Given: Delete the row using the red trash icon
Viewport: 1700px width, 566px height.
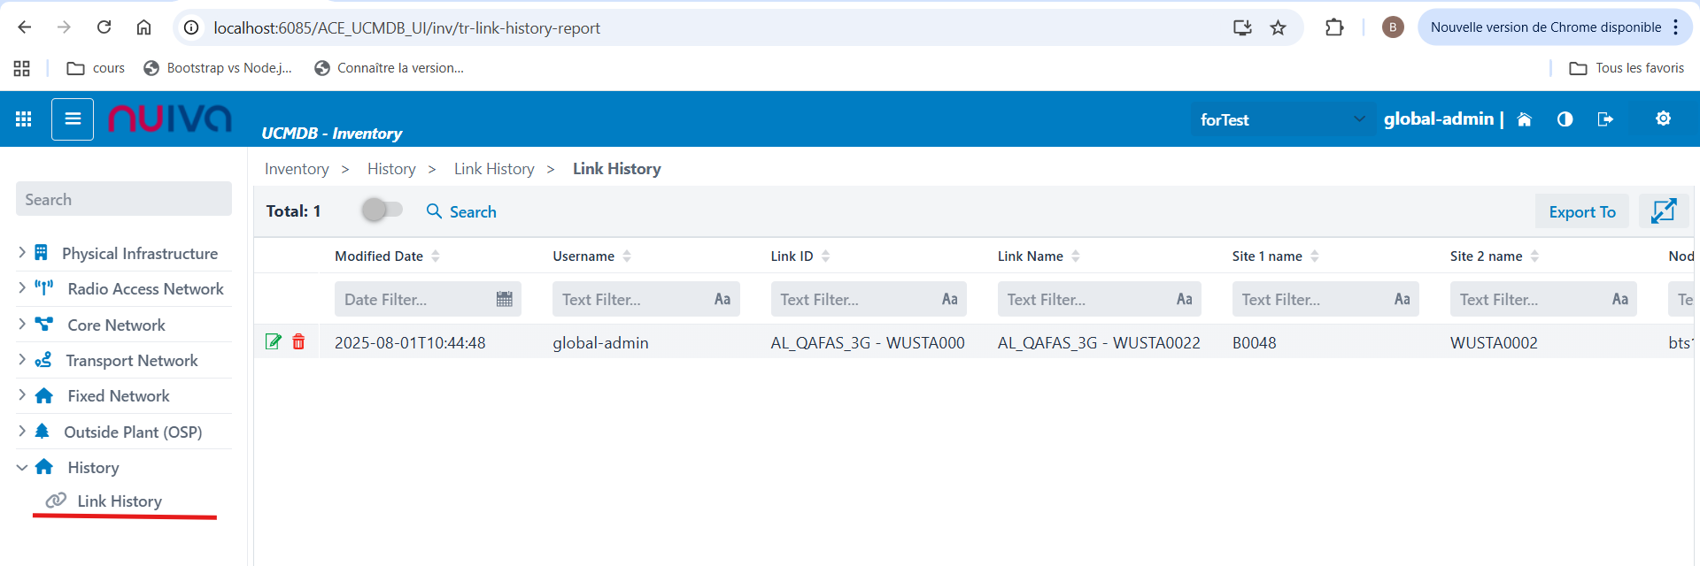Looking at the screenshot, I should (298, 342).
